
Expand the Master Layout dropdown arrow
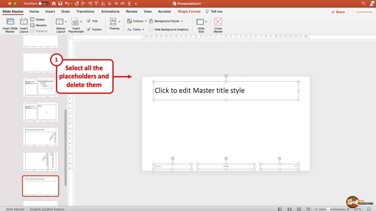click(66, 22)
